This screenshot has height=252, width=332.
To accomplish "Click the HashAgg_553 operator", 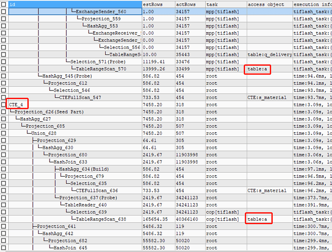I will pos(102,26).
